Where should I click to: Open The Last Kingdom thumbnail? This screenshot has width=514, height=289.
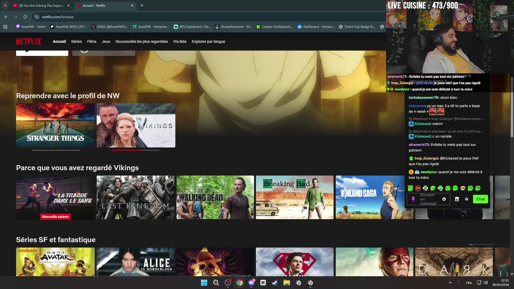coord(136,197)
